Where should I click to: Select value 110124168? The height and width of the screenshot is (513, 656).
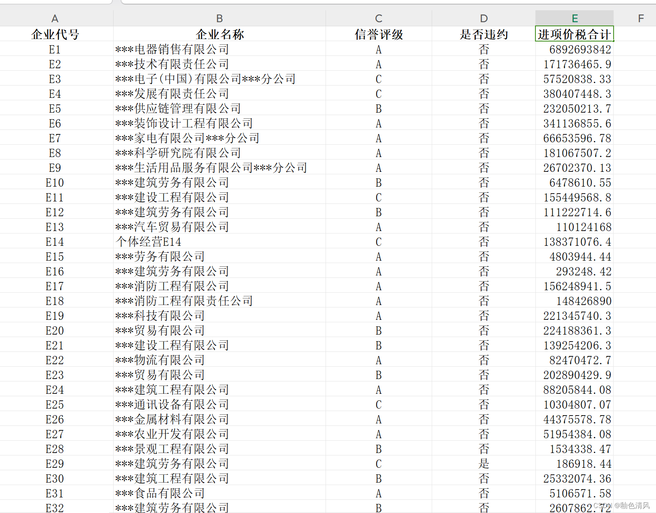pyautogui.click(x=575, y=227)
